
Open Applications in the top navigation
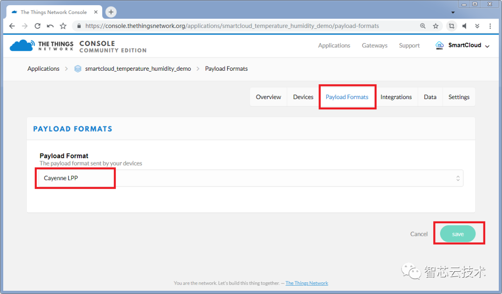tap(334, 46)
